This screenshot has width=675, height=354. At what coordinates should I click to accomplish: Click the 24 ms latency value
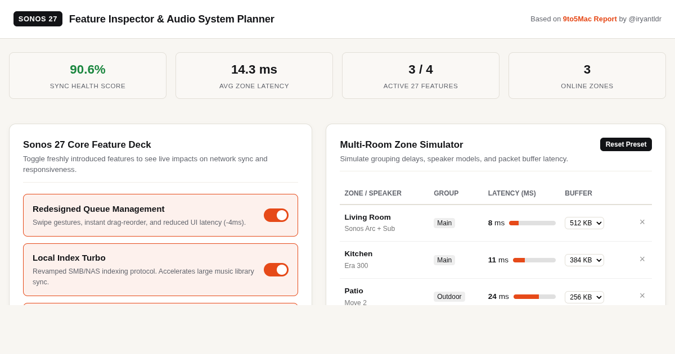pyautogui.click(x=498, y=297)
